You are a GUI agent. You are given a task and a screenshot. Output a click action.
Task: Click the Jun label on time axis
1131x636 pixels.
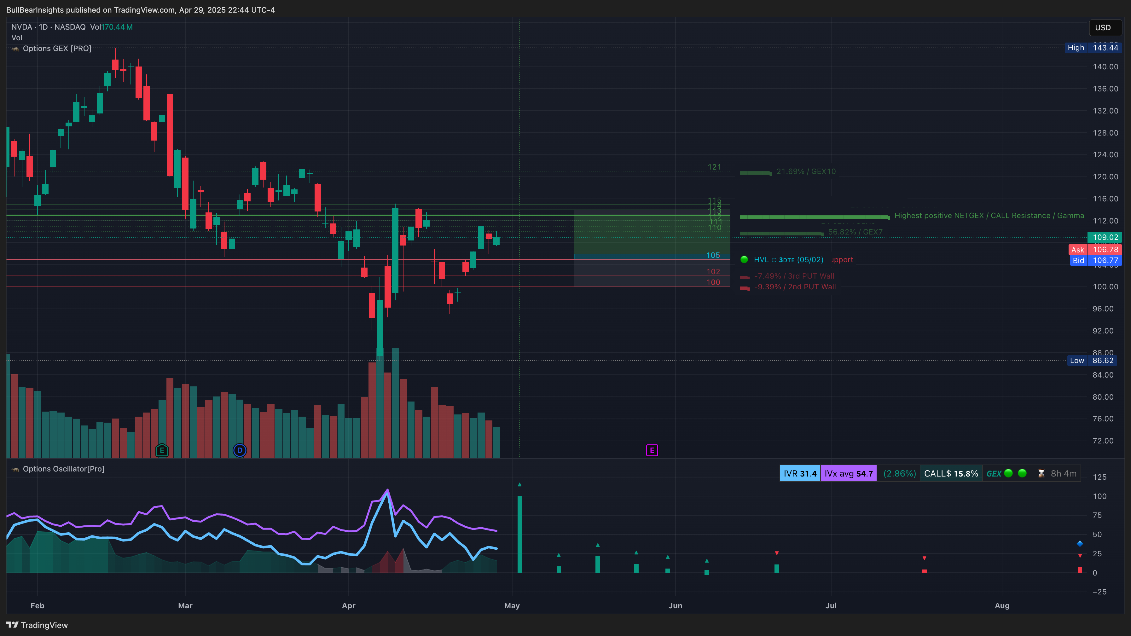point(675,606)
